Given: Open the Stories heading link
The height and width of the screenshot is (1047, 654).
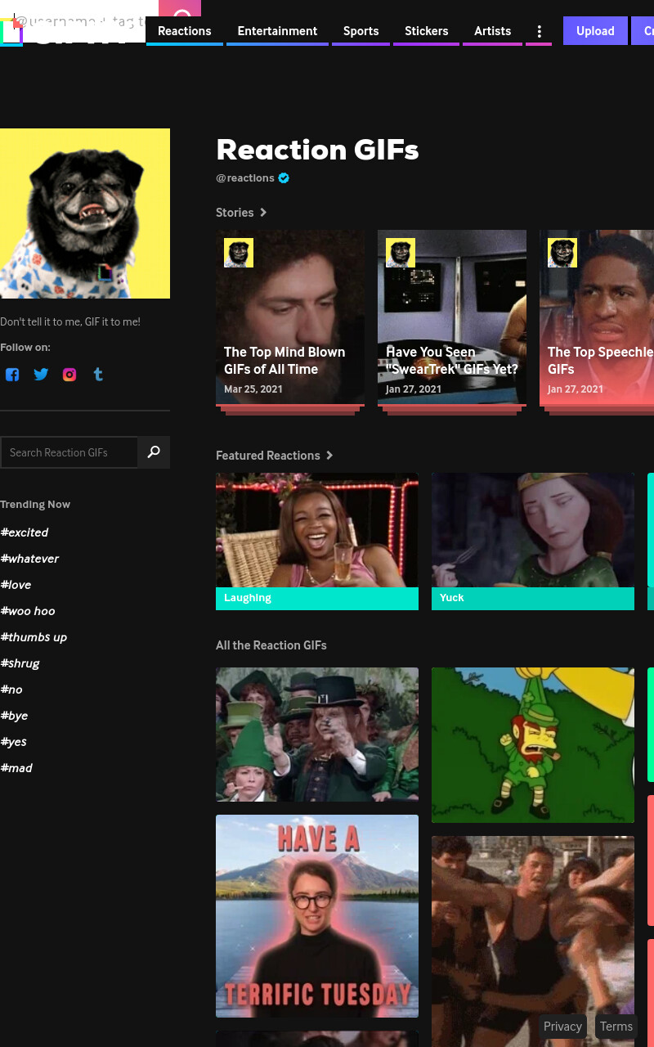Looking at the screenshot, I should point(235,213).
